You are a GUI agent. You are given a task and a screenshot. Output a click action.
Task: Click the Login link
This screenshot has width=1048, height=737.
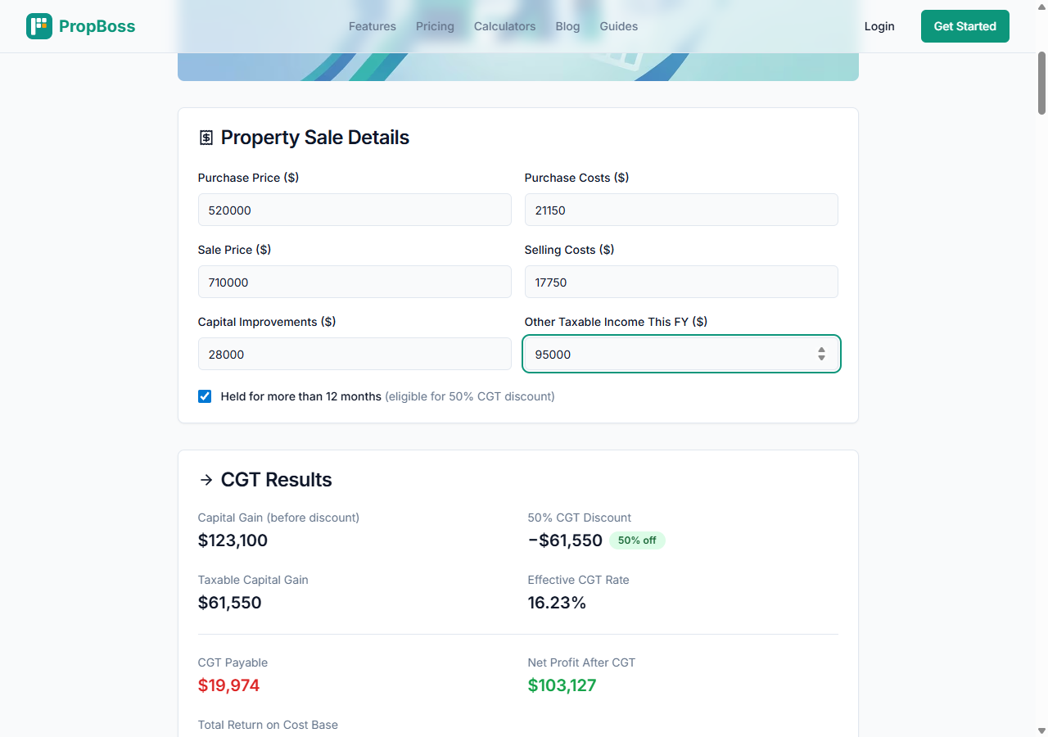[879, 25]
